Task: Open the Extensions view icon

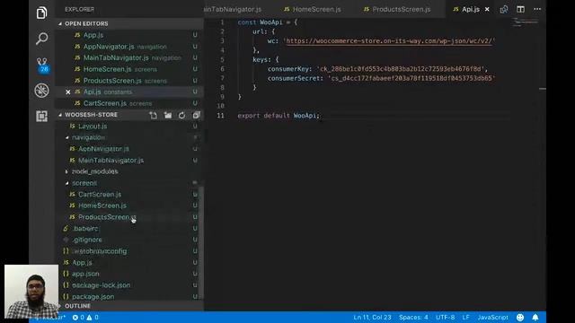Action: 42,116
